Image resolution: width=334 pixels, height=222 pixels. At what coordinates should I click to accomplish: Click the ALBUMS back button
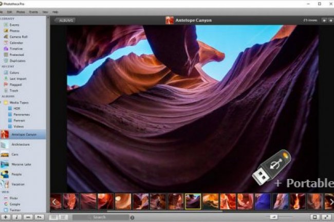(x=65, y=21)
